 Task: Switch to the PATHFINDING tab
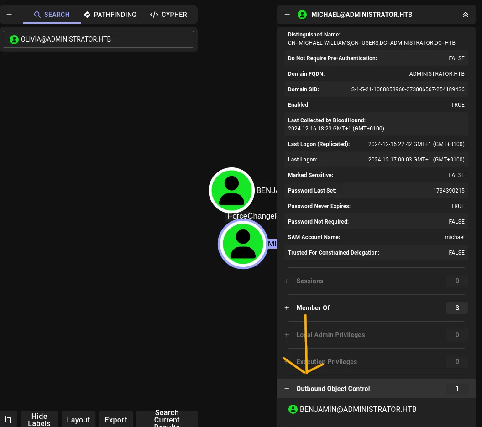coord(110,14)
